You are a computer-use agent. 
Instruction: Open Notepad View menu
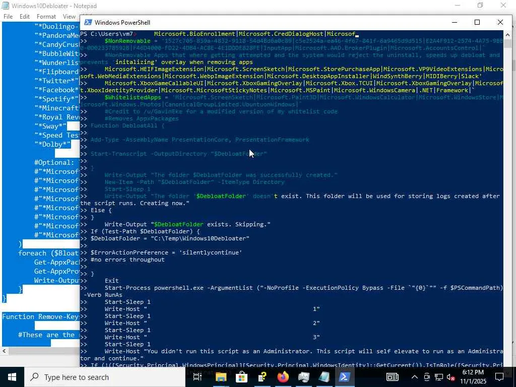pyautogui.click(x=69, y=17)
